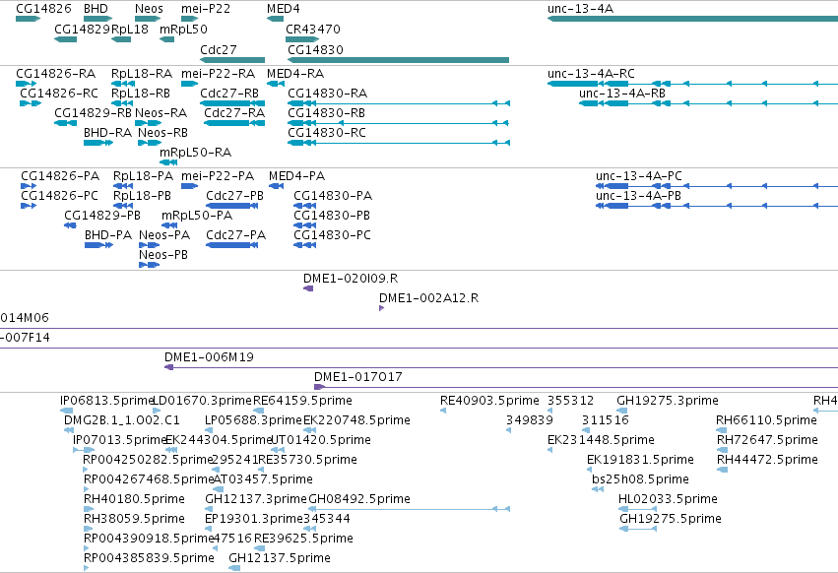
Task: Open the Neos gene feature
Action: (x=148, y=19)
